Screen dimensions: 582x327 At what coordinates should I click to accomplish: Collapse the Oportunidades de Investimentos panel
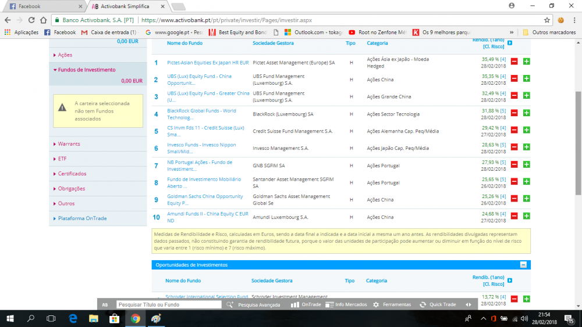[x=523, y=265]
